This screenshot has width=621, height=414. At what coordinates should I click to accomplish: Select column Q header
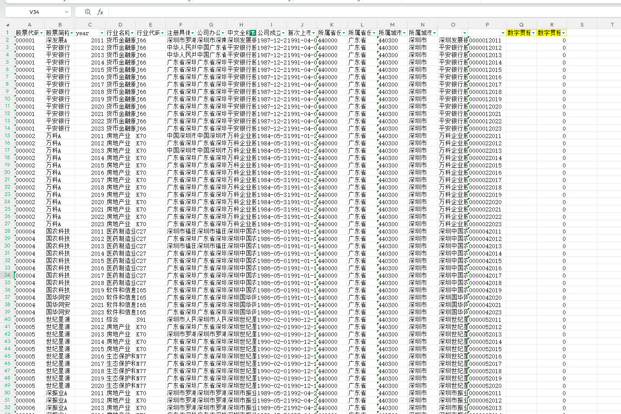521,24
